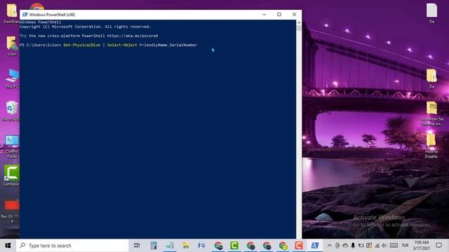
Task: Select the Camtasia desktop shortcut
Action: (x=11, y=176)
